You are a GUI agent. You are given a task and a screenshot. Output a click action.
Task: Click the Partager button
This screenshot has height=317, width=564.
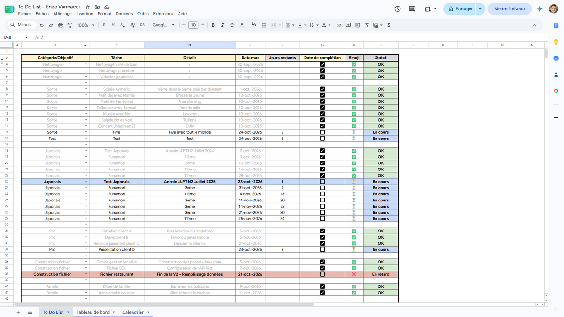click(x=460, y=9)
